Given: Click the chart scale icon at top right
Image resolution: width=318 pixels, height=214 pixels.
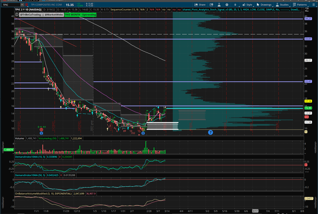Looking at the screenshot, I should pyautogui.click(x=307, y=10).
